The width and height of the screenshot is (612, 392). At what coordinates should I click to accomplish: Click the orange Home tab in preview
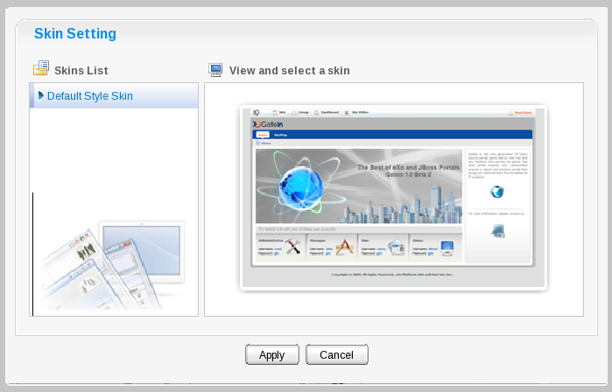[262, 136]
